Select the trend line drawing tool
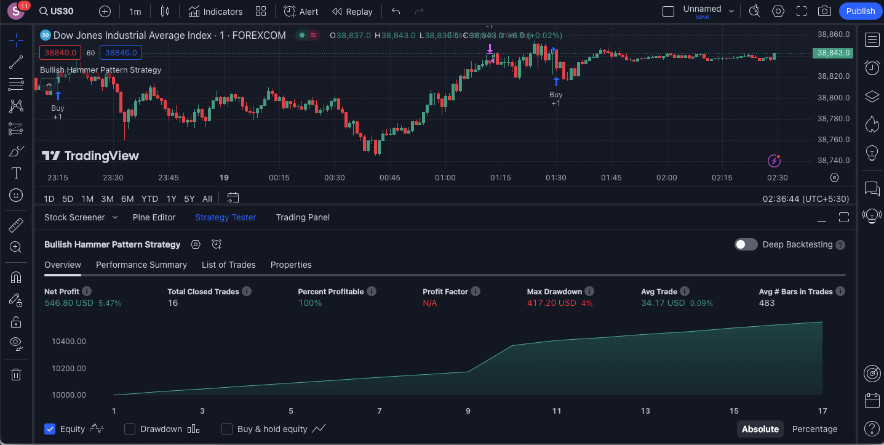This screenshot has height=445, width=884. [x=16, y=62]
